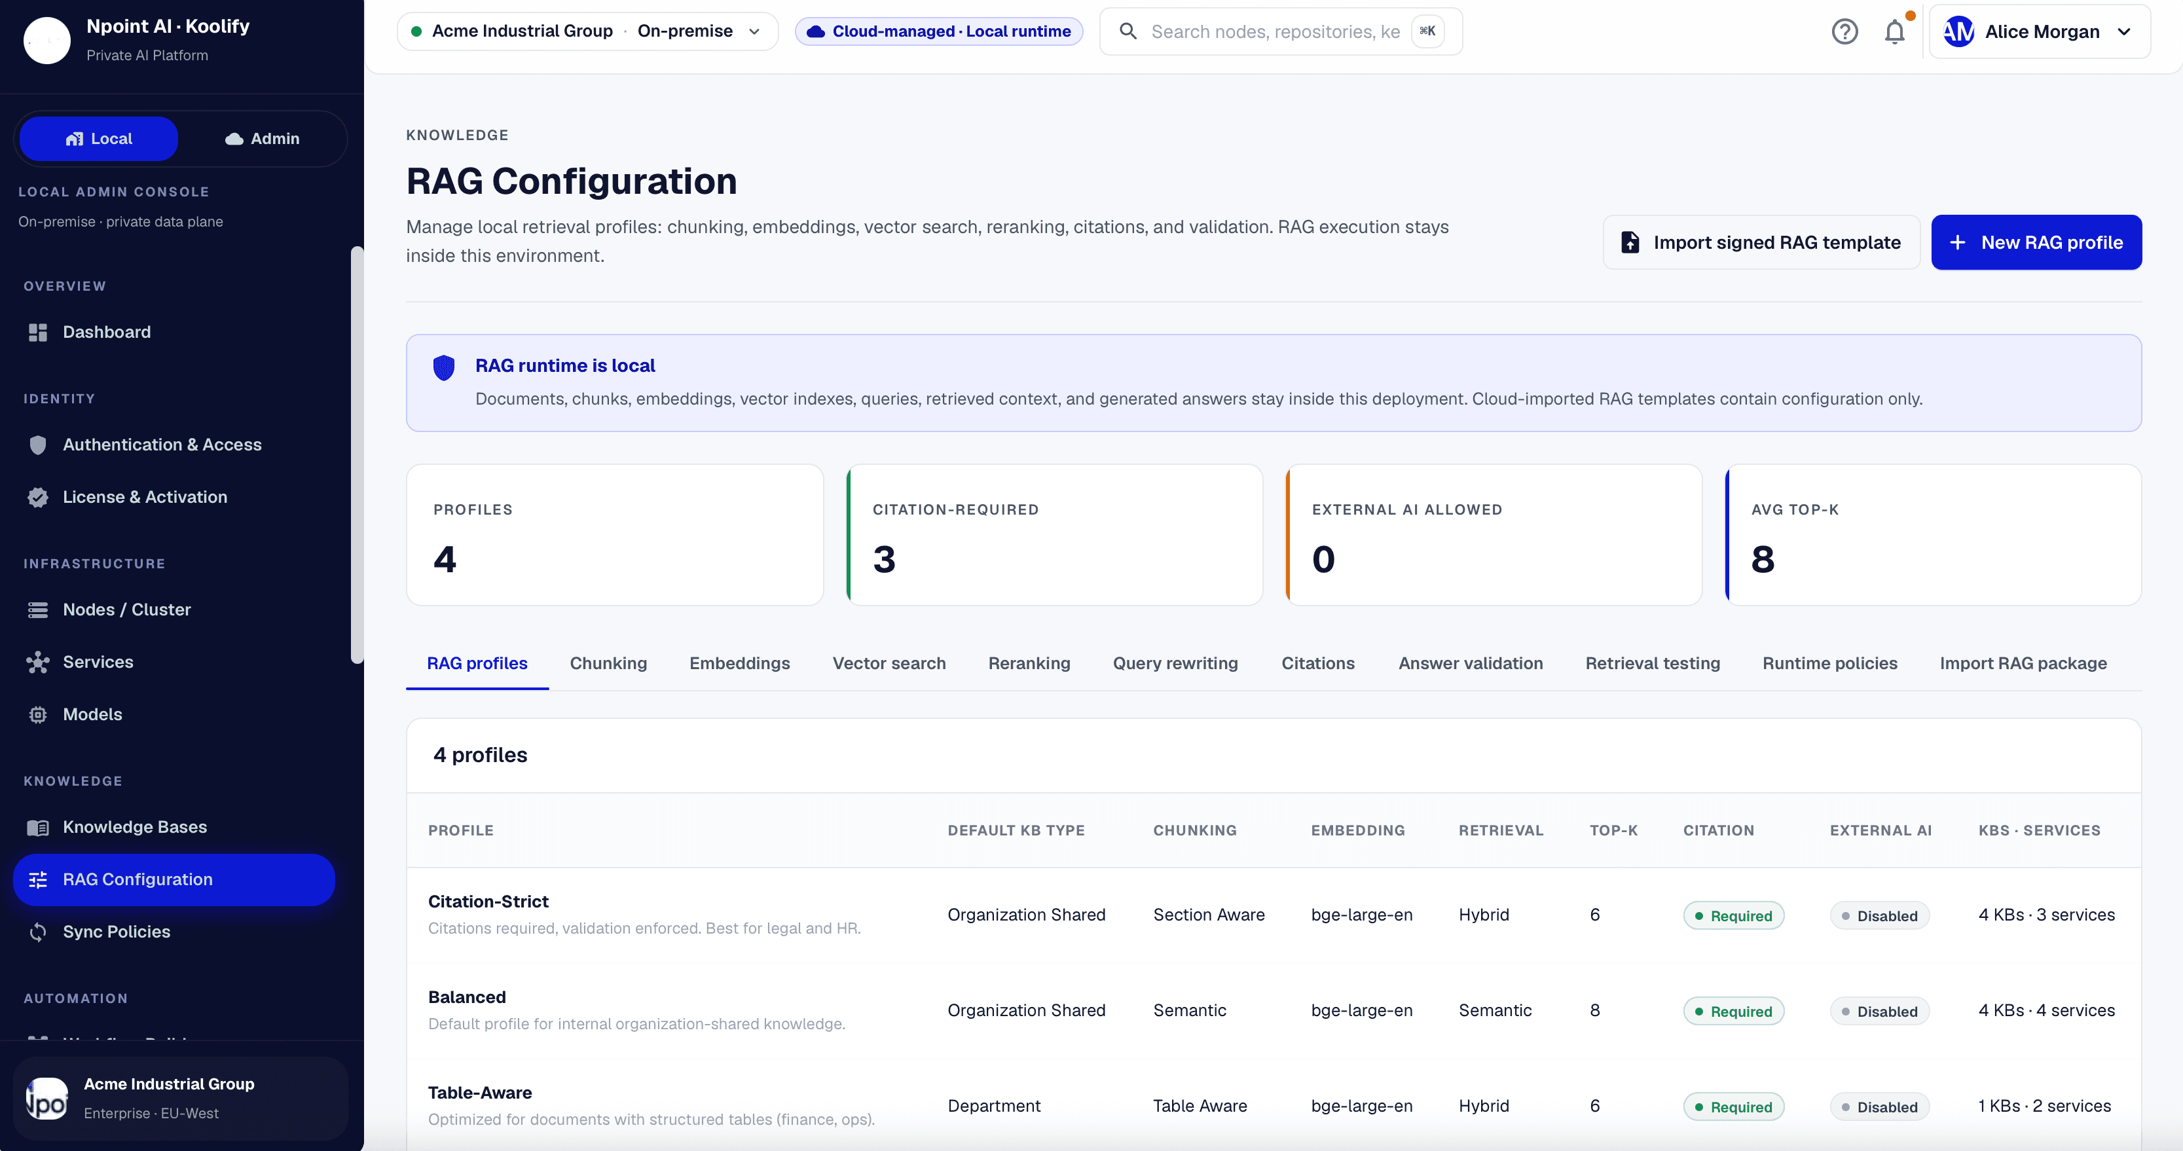Click the sidebar vertical scrollbar
Screen dimensions: 2183x1151
[357, 454]
